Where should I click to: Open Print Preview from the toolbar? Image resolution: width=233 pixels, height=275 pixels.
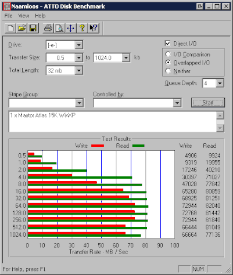tap(59, 28)
